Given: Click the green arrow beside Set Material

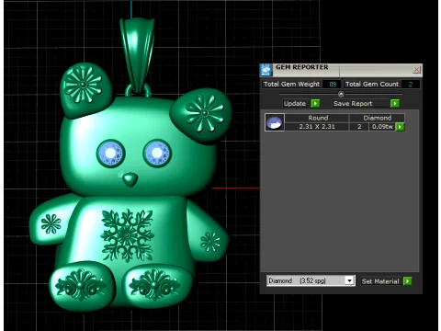Looking at the screenshot, I should (408, 281).
